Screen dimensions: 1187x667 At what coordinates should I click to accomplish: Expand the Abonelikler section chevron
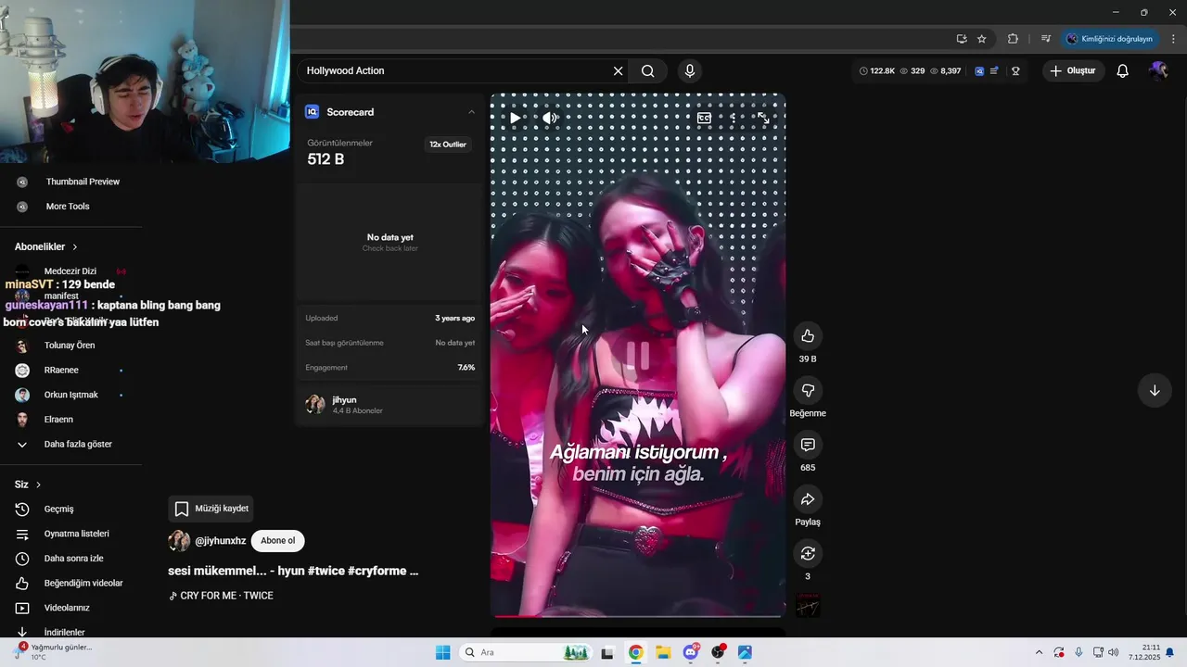(75, 247)
